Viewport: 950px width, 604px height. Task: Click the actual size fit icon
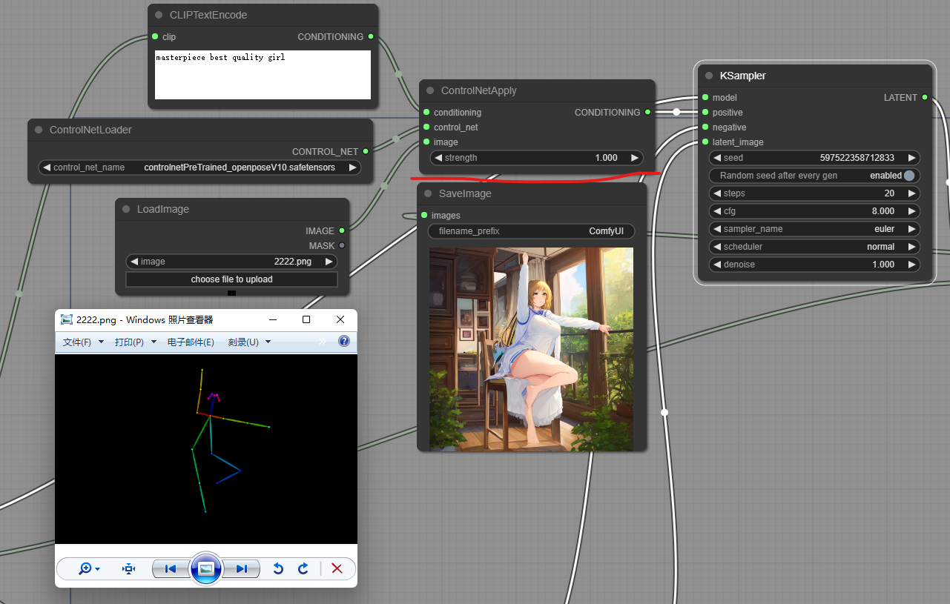129,568
